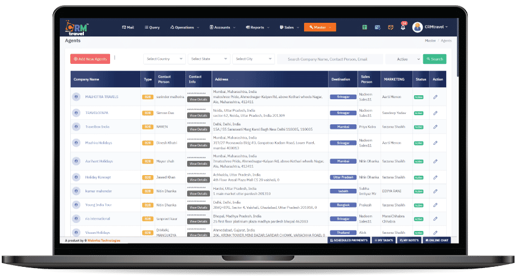Screen dimensions: 518x276
Task: Edit the Young India Tour agent row
Action: [x=435, y=205]
